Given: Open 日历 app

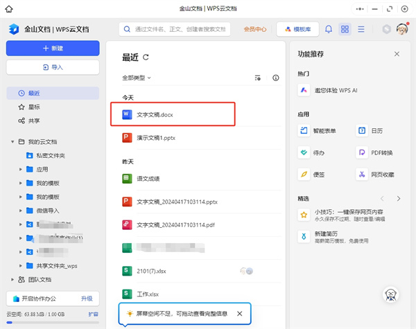Looking at the screenshot, I should [x=370, y=131].
